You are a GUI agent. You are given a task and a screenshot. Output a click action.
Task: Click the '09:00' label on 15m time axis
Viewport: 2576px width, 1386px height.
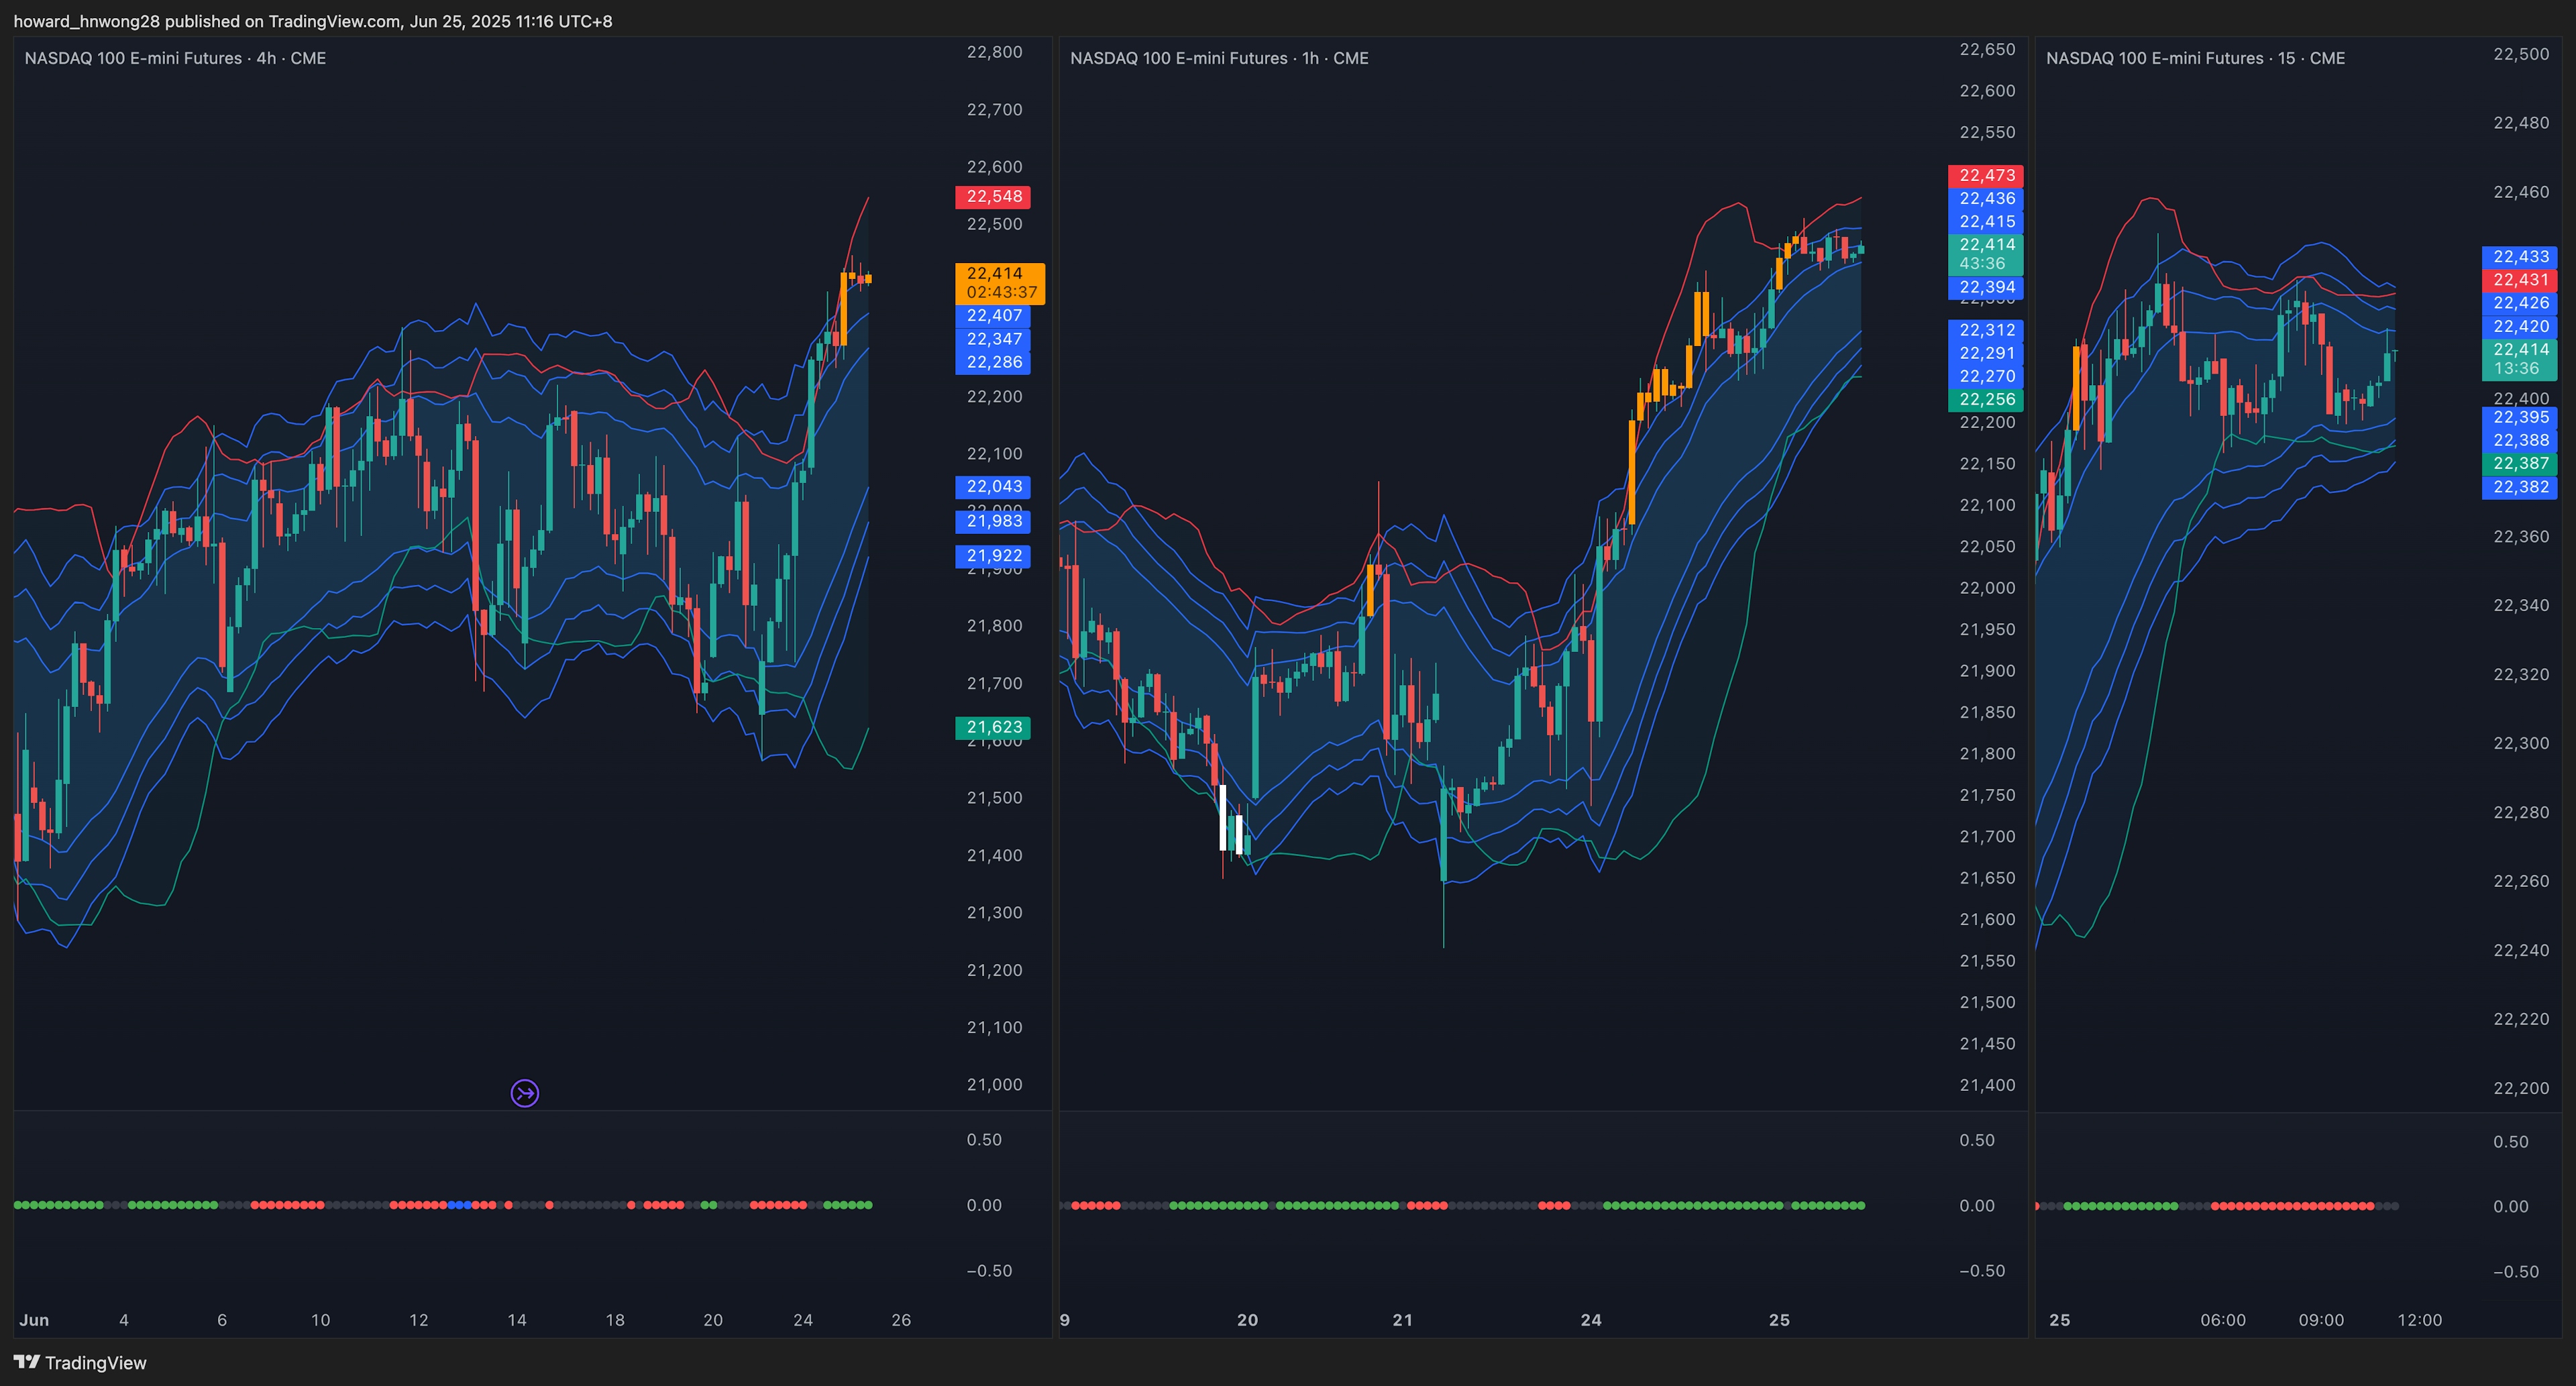(2321, 1320)
